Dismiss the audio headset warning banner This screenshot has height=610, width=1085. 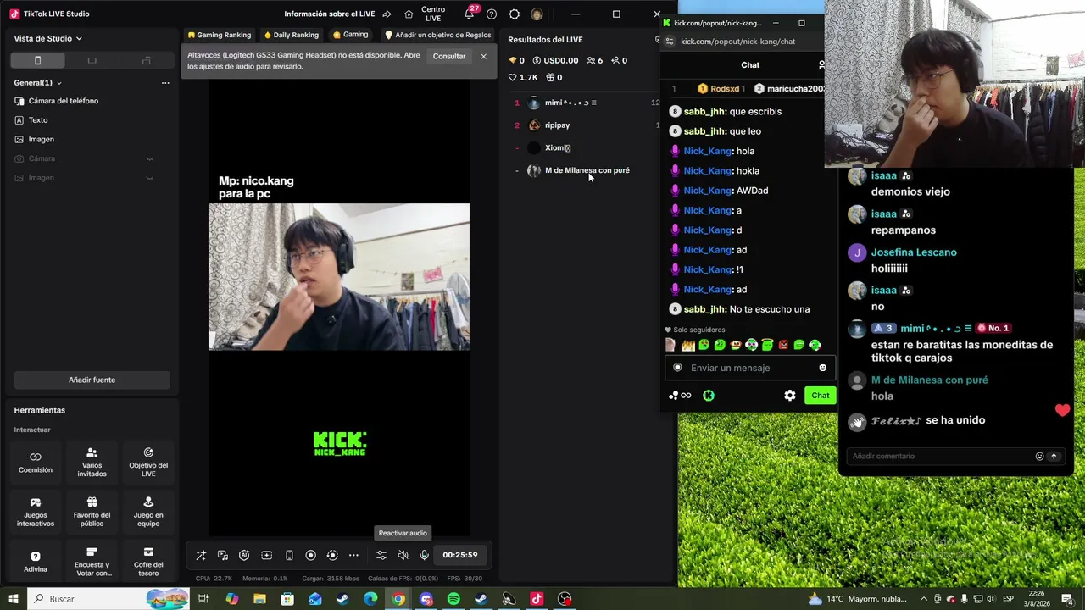[x=484, y=56]
